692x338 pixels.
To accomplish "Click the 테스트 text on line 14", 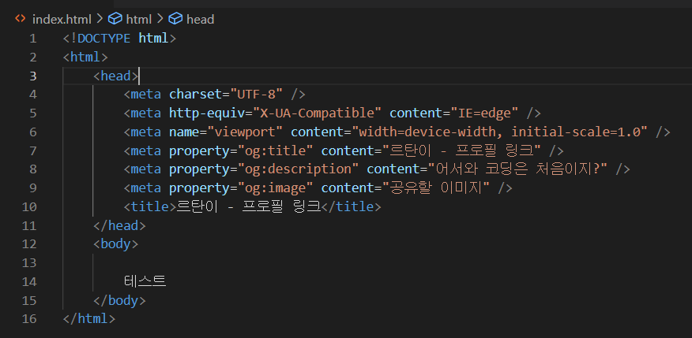I will tap(145, 281).
